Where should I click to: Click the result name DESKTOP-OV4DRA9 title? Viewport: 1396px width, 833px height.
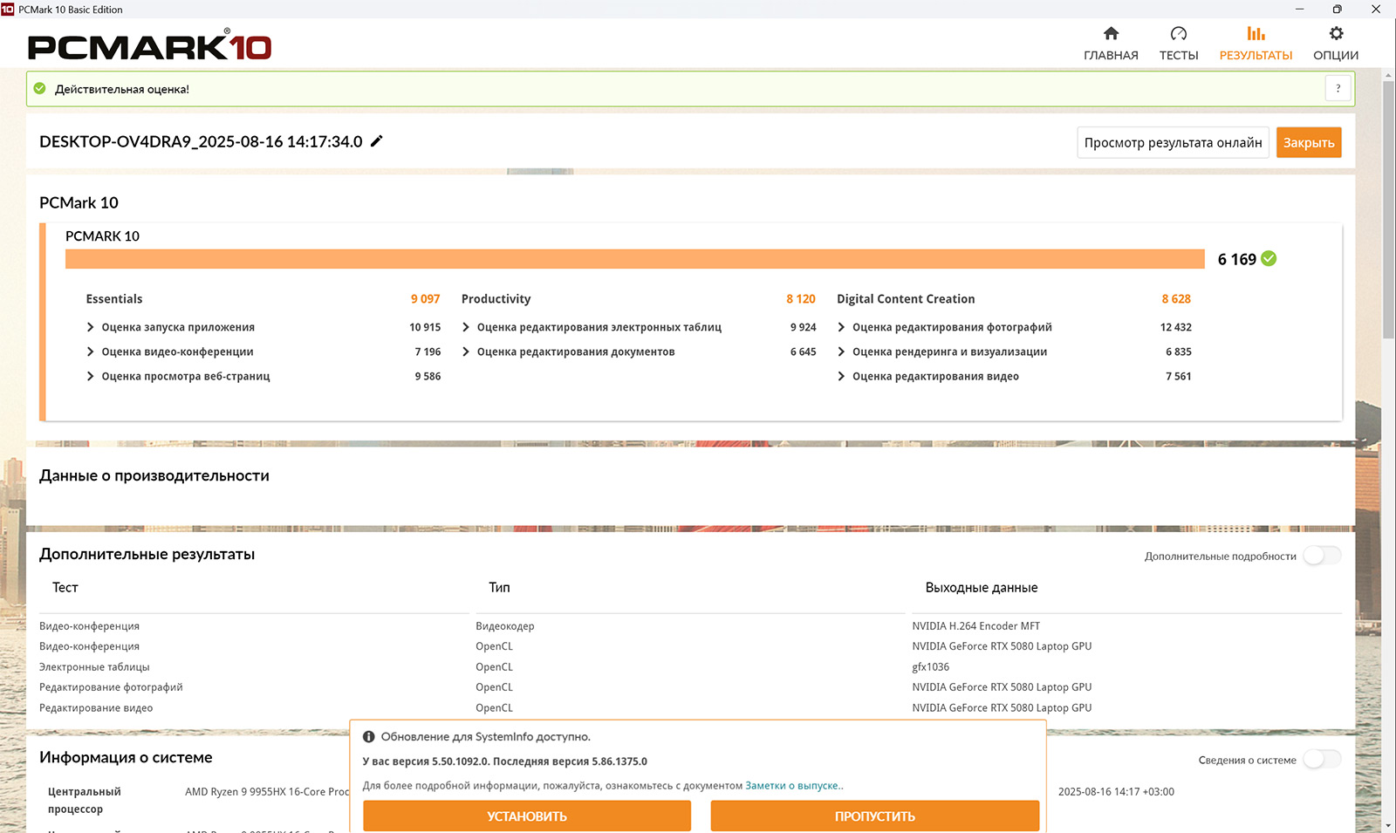[x=201, y=141]
